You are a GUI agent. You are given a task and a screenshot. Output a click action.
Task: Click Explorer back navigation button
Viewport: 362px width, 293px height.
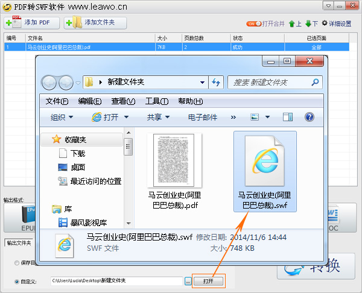coord(49,83)
